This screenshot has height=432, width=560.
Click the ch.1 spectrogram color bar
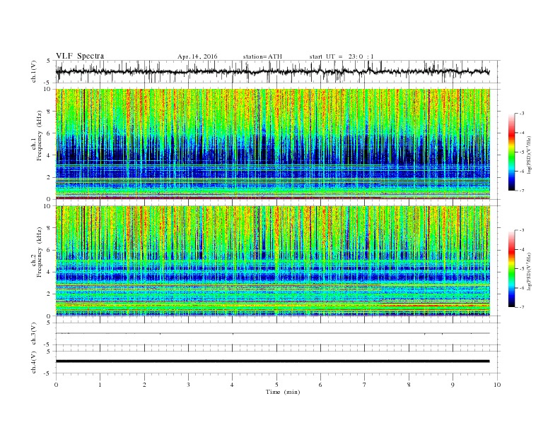pos(511,152)
